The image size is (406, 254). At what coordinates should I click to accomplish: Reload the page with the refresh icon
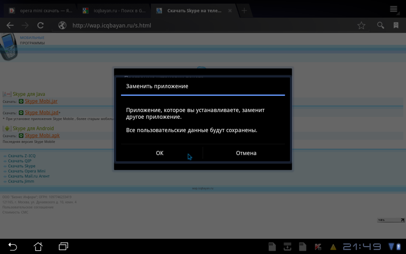click(x=40, y=25)
